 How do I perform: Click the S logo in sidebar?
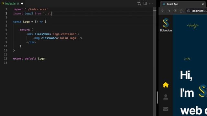click(166, 23)
